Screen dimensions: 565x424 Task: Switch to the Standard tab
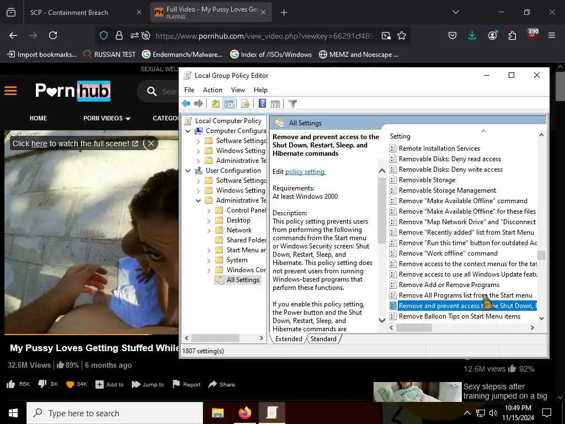(x=323, y=339)
